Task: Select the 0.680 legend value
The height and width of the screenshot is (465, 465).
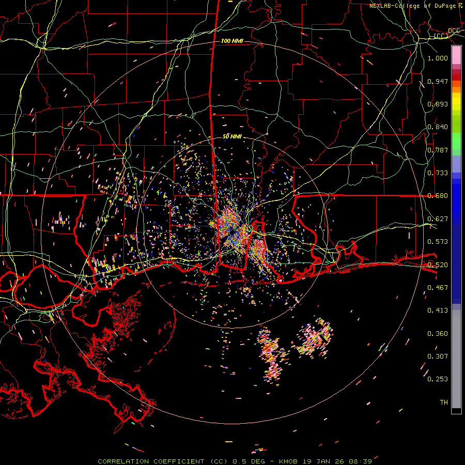Action: click(x=438, y=196)
